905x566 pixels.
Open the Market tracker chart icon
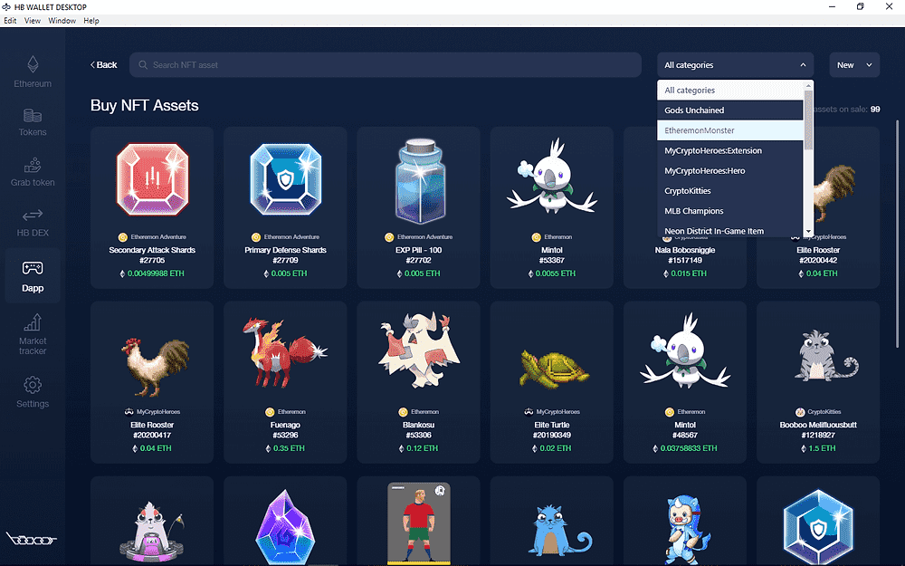(x=33, y=322)
